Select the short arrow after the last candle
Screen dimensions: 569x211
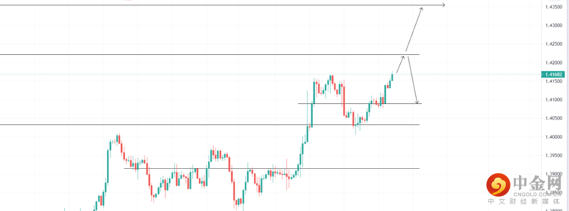[400, 63]
